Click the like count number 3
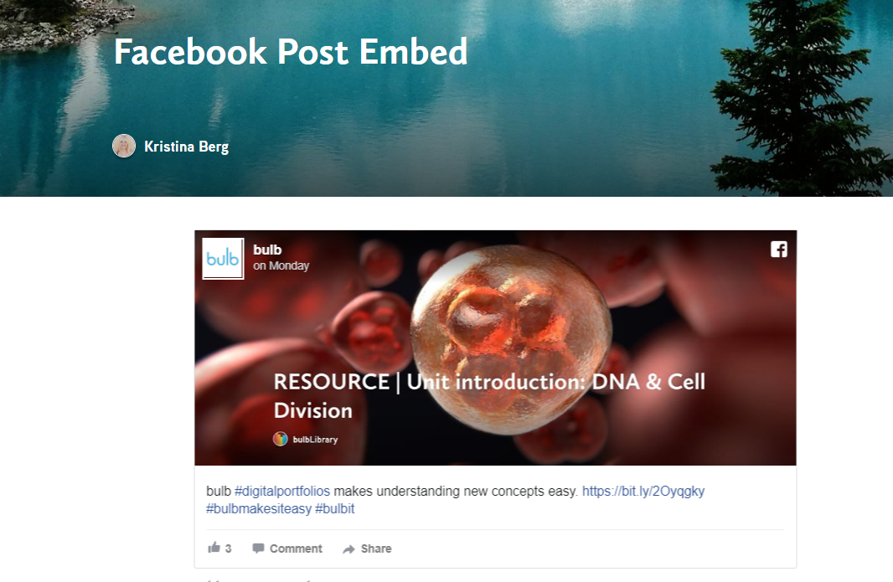Screen dimensions: 893x582 228,549
